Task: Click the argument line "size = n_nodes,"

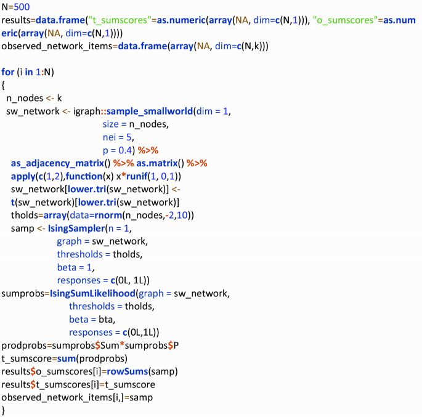Action: (136, 124)
